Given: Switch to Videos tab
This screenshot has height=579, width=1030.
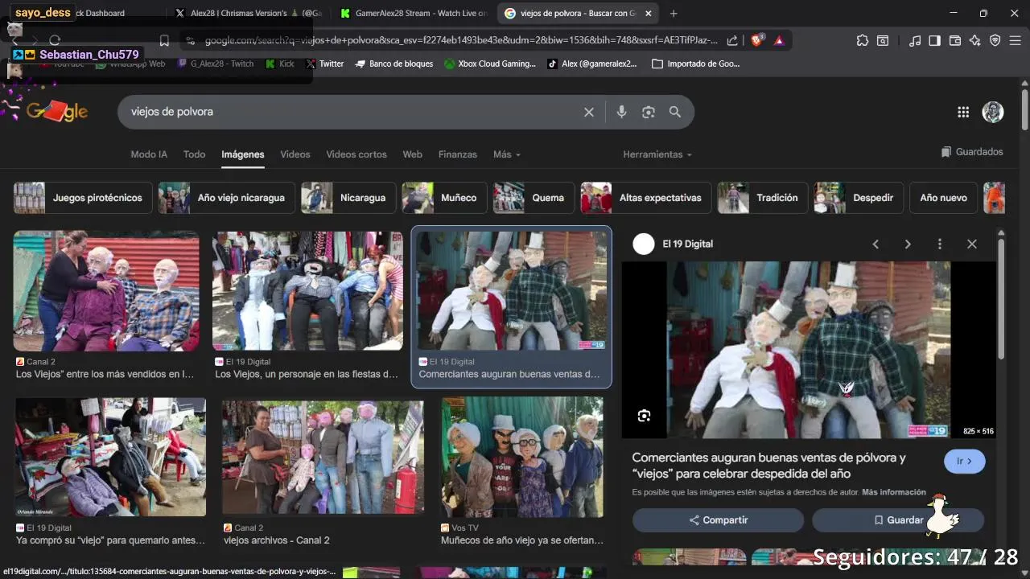Looking at the screenshot, I should pos(295,154).
